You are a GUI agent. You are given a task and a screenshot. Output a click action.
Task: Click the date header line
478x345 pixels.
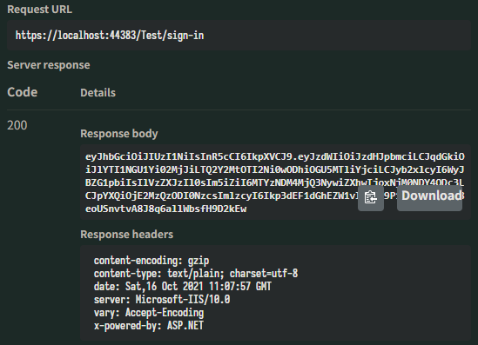pyautogui.click(x=183, y=286)
